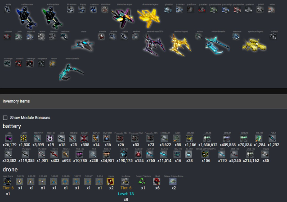Enable the Show Module Bonuses checkbox
Screen dimensions: 287x202
click(x=5, y=118)
